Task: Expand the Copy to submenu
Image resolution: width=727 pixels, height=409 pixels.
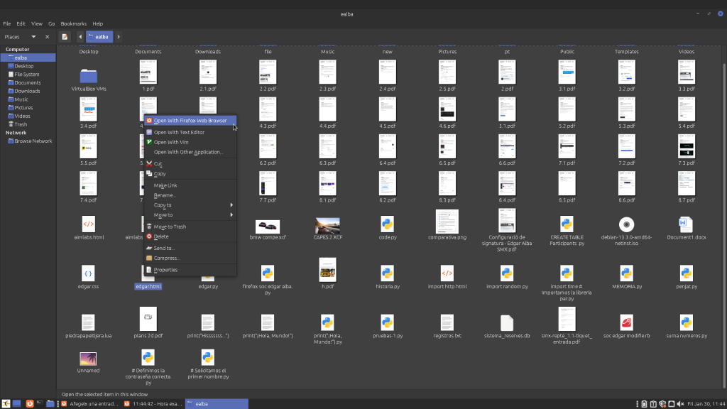Action: pyautogui.click(x=192, y=205)
